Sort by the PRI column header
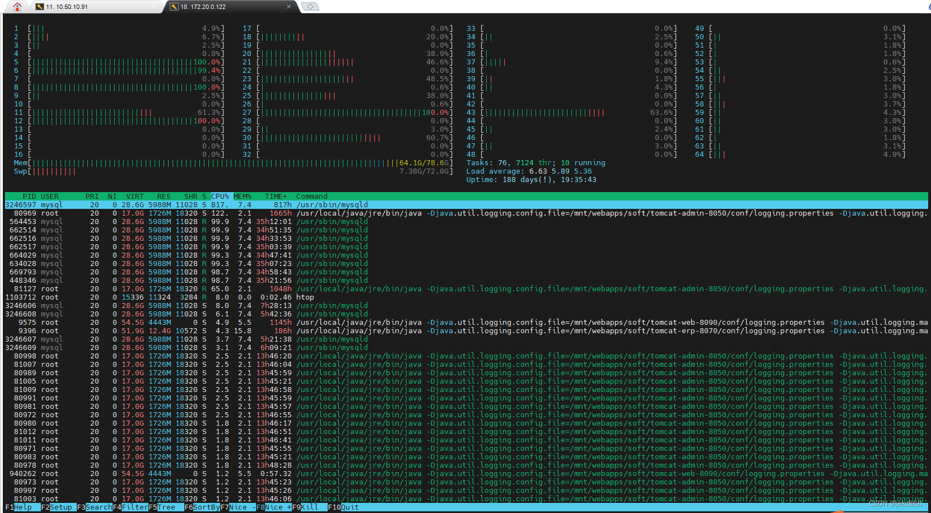The height and width of the screenshot is (513, 931). [x=92, y=197]
